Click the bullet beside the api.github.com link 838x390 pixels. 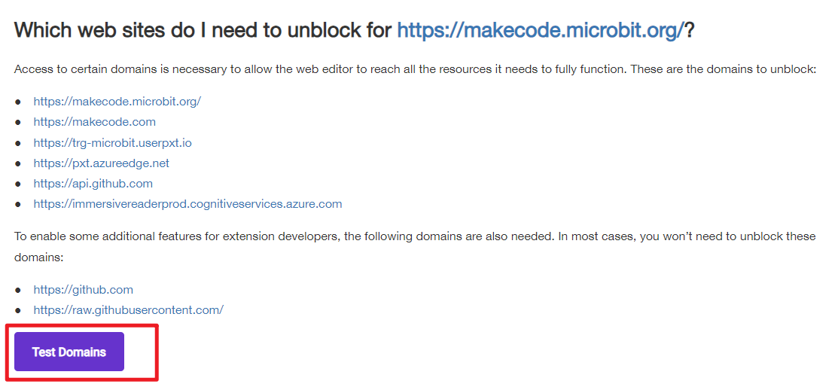pos(18,184)
